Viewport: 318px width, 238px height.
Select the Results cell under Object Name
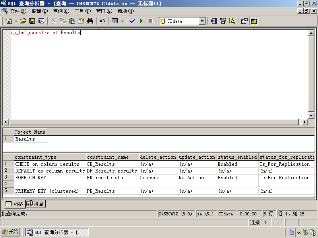point(31,139)
